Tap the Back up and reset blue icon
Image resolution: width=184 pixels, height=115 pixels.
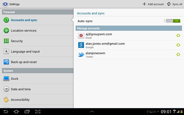[6, 62]
